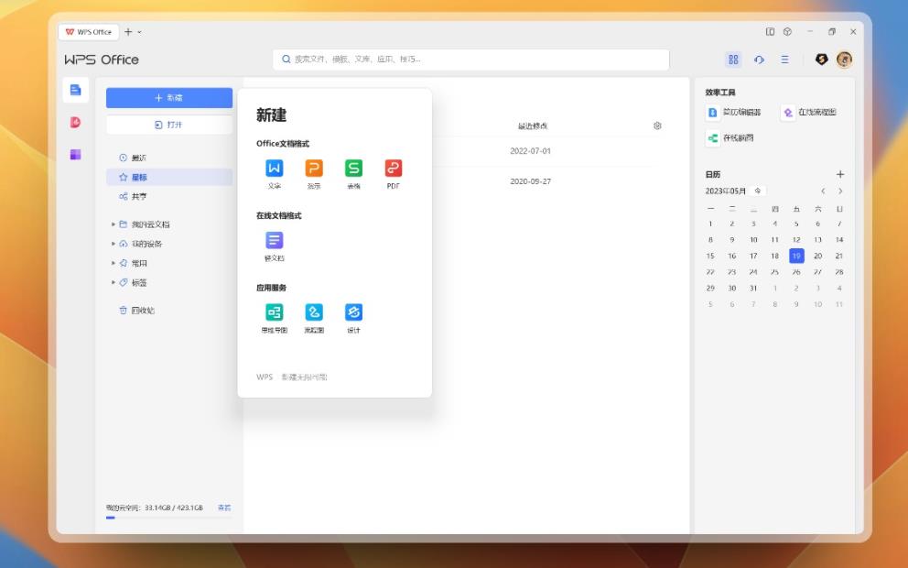Open the three-line list menu icon

[x=784, y=60]
